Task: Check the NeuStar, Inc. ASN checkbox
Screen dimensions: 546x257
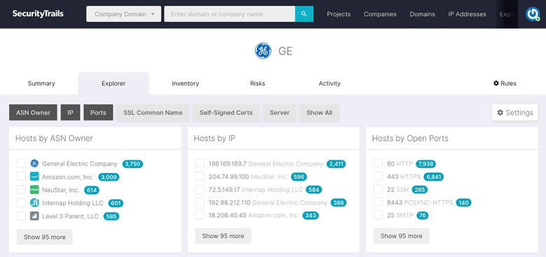Action: point(21,190)
